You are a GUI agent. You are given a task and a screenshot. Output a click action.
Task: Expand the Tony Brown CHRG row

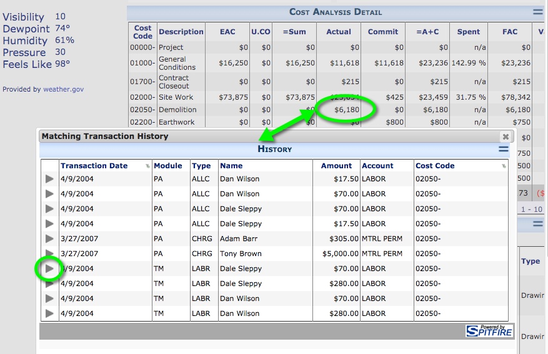click(x=49, y=254)
